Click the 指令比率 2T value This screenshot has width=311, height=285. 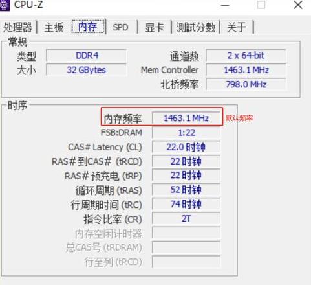point(186,218)
